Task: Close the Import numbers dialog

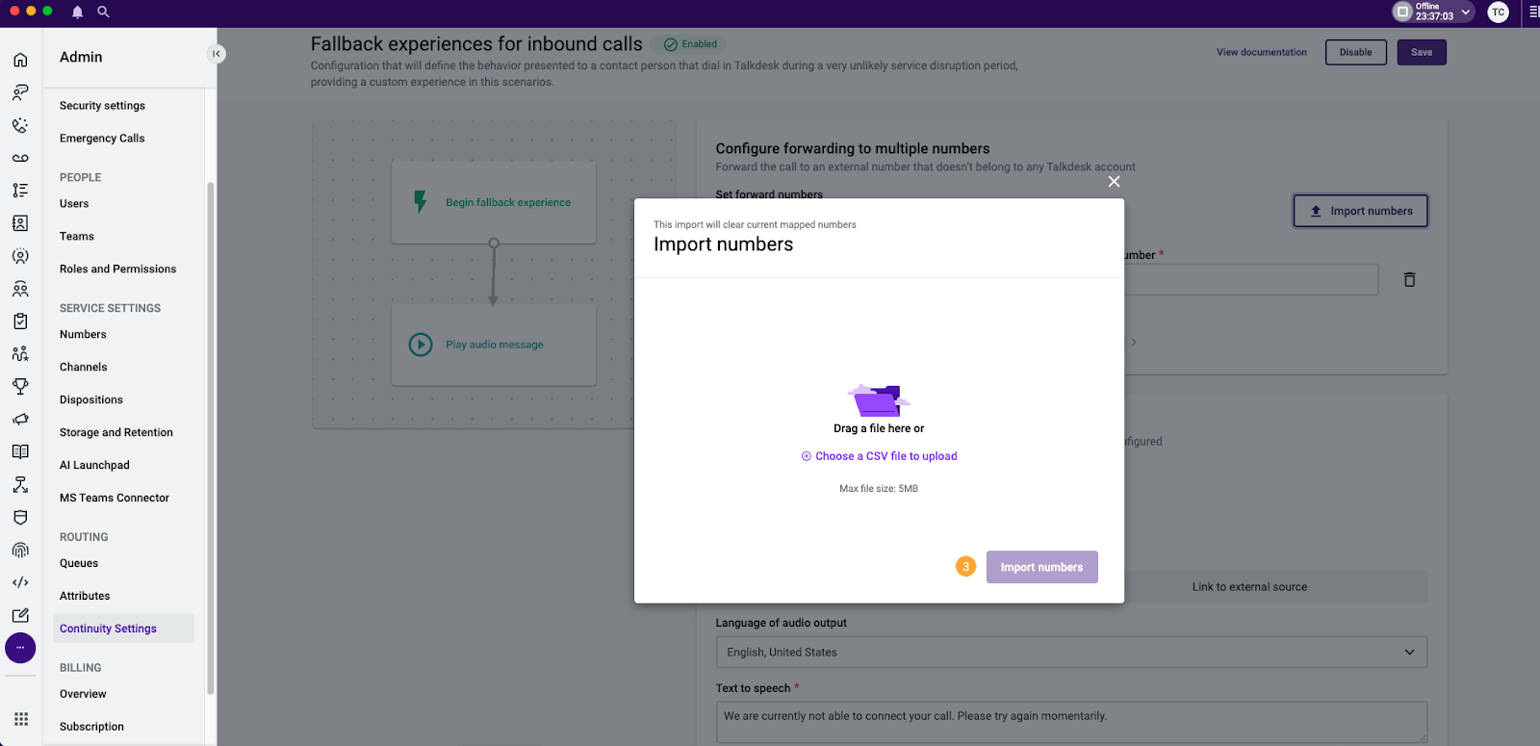Action: [1114, 182]
